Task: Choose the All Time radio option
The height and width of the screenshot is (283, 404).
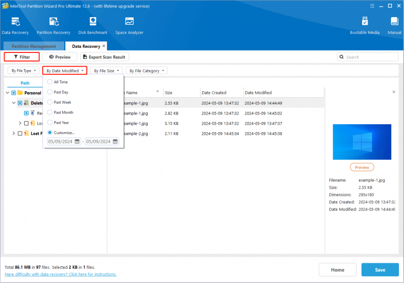Action: 49,82
